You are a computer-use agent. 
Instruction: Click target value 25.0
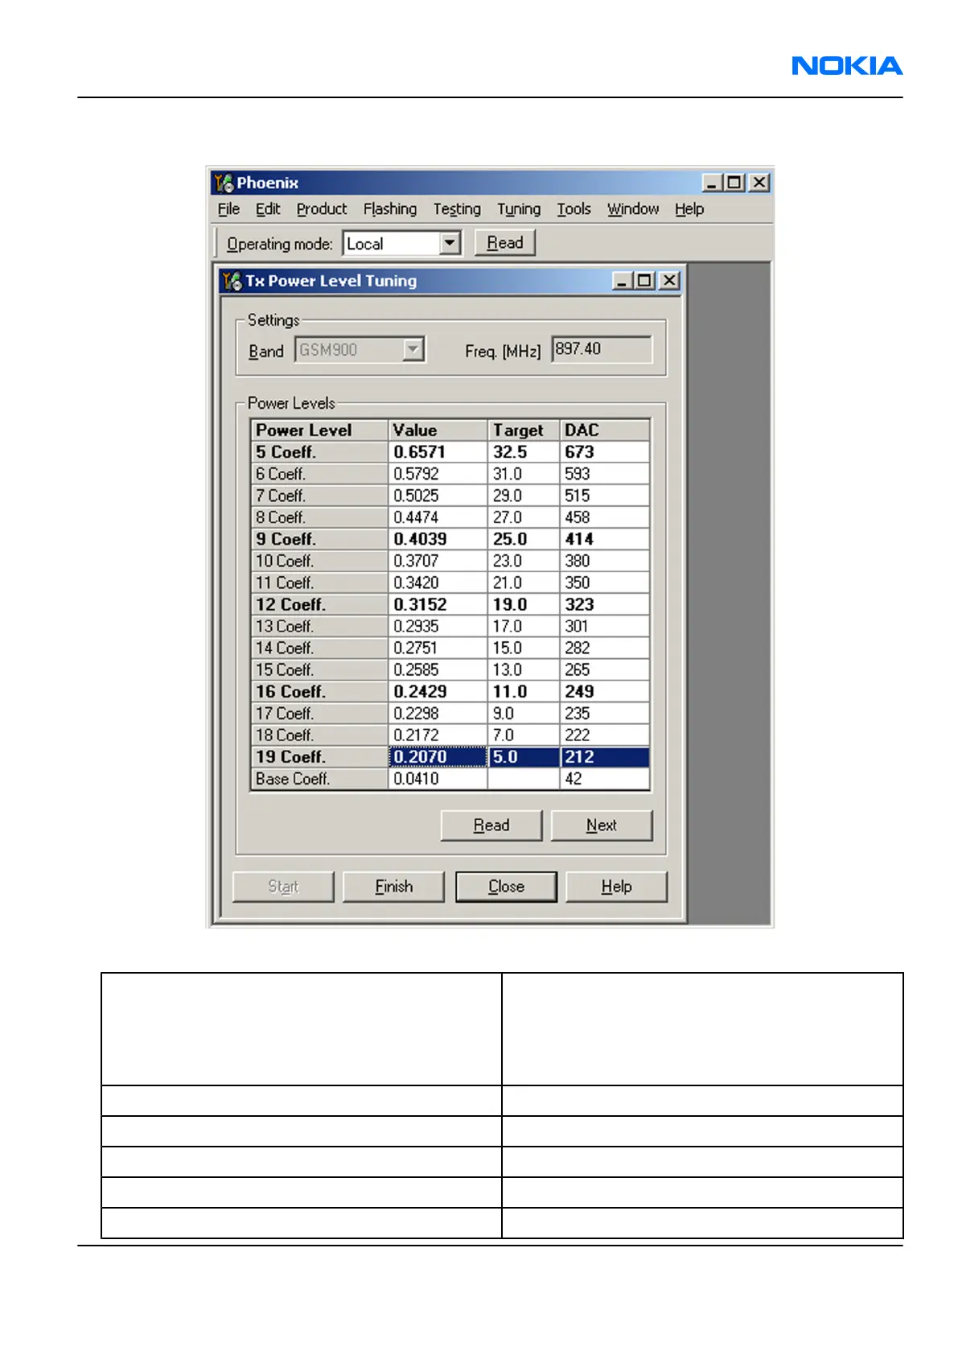pyautogui.click(x=524, y=539)
